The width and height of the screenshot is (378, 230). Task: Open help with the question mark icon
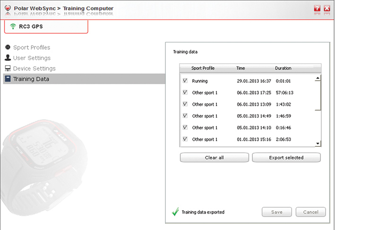point(317,9)
